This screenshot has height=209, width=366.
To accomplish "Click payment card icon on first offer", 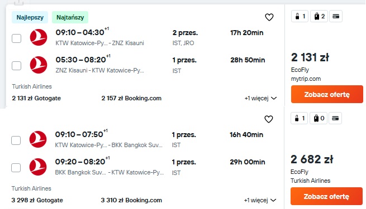I will (336, 16).
